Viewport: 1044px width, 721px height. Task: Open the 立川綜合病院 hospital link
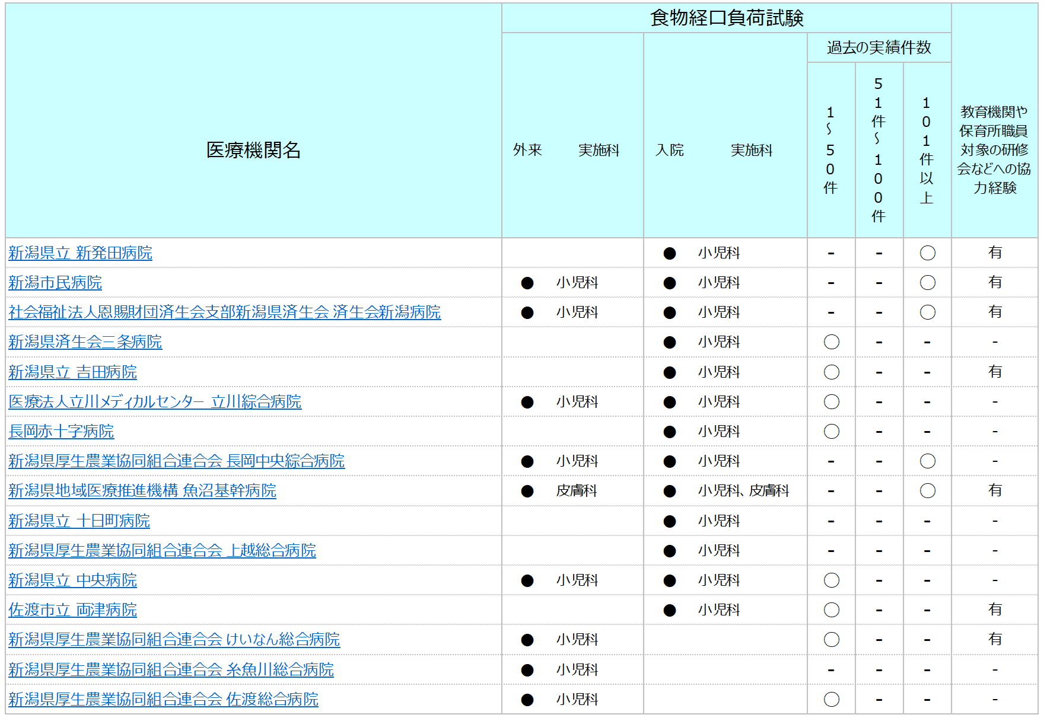(155, 402)
